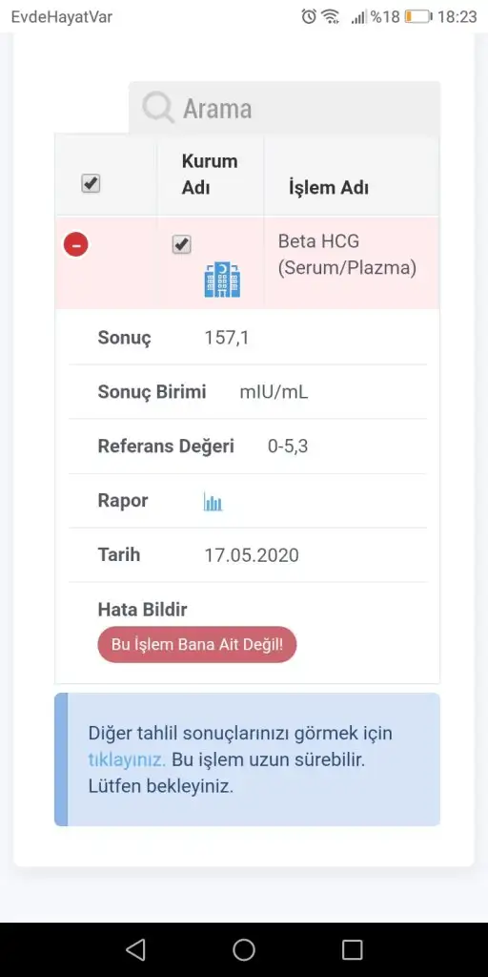The width and height of the screenshot is (488, 977).
Task: Tap the Sonuç value 157,1
Action: [x=227, y=338]
